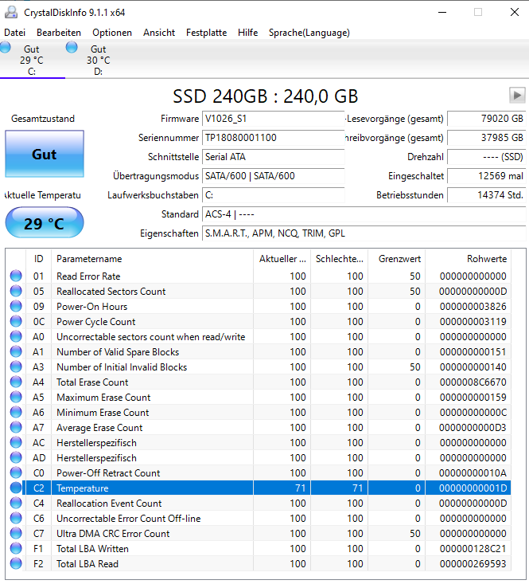Click status orb for Power-Off Retract Count
The image size is (529, 584).
[x=16, y=473]
